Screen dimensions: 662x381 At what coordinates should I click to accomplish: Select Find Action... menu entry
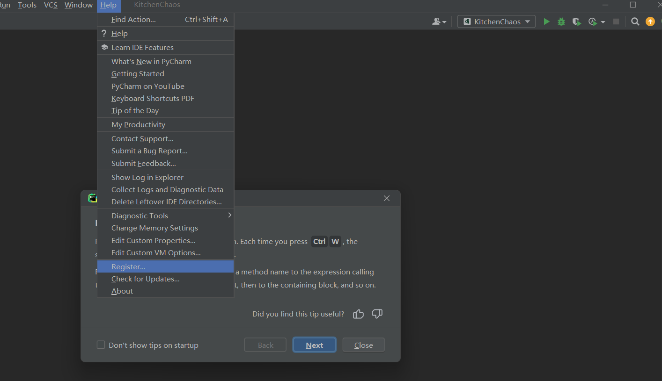pyautogui.click(x=165, y=20)
